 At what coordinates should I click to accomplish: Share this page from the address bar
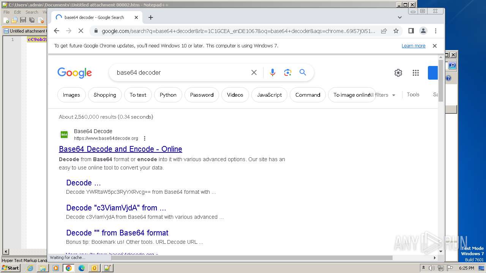[384, 31]
